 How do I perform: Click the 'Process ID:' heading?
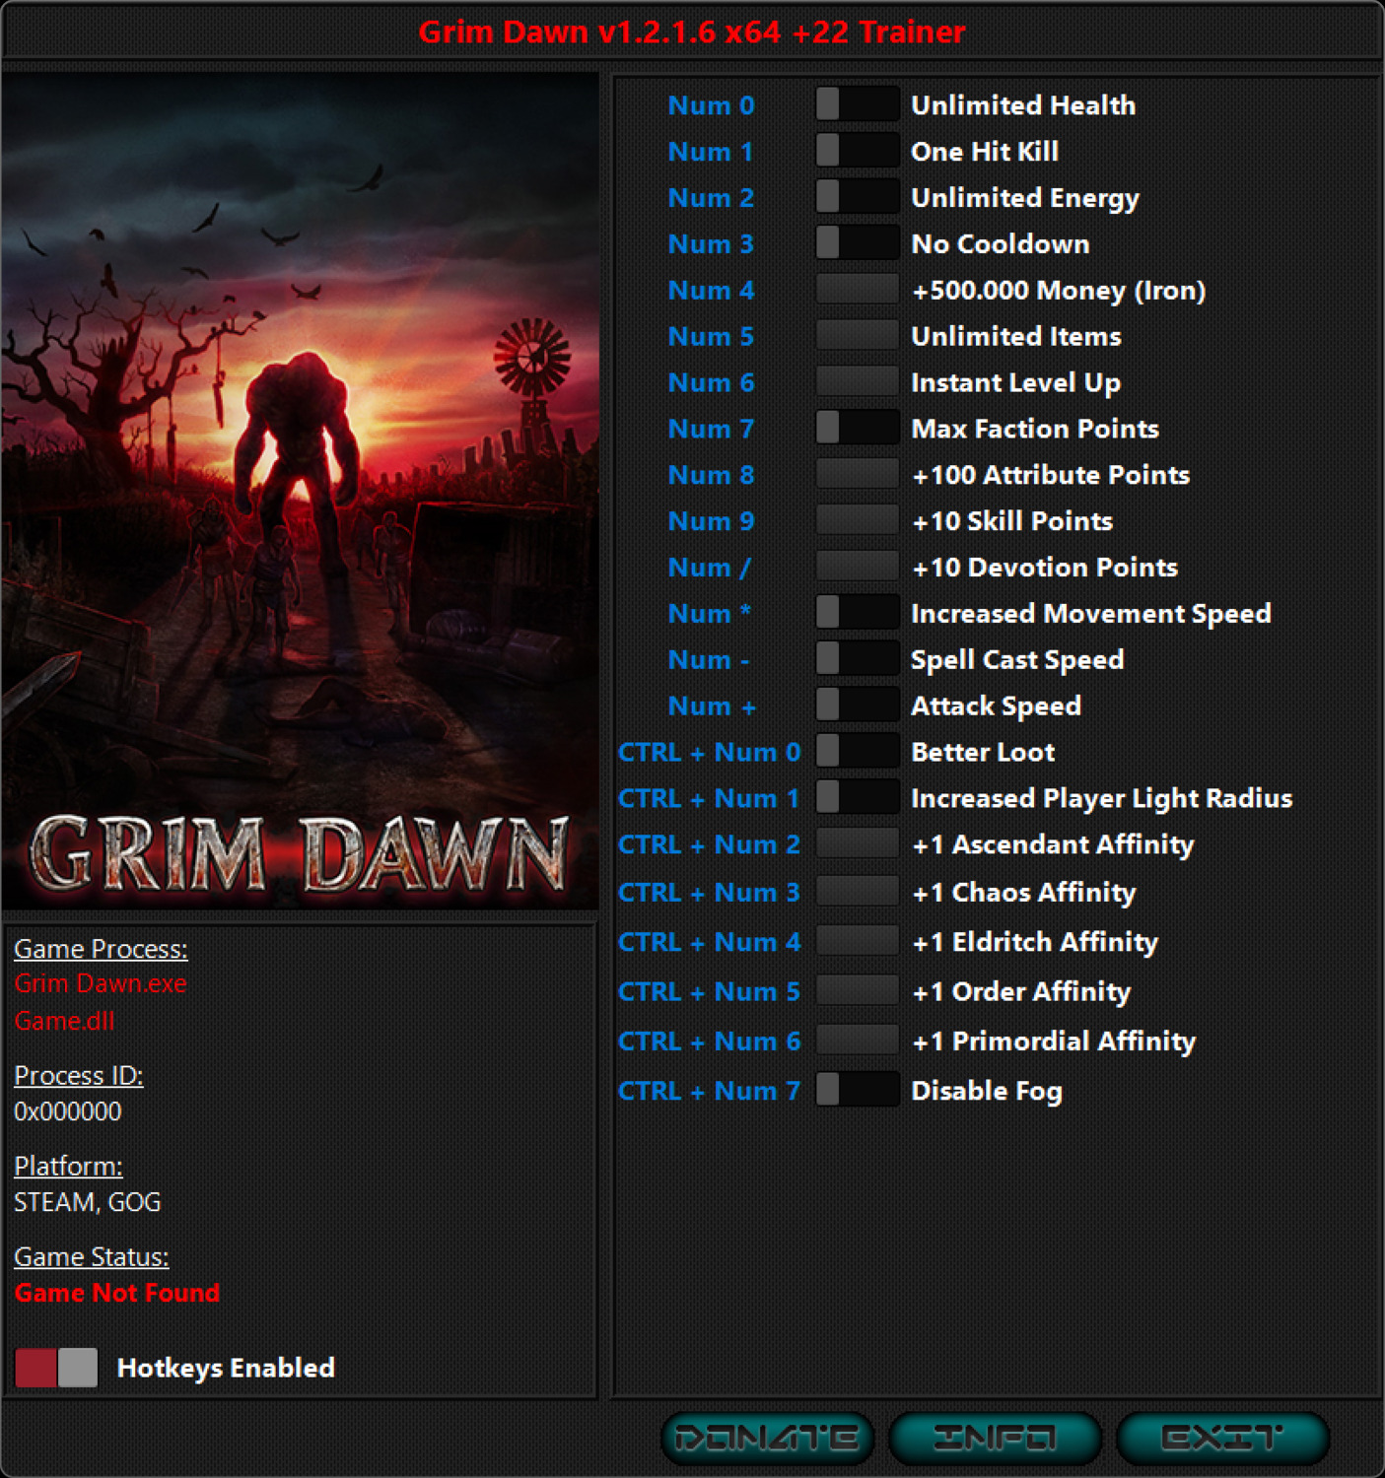(x=79, y=1075)
